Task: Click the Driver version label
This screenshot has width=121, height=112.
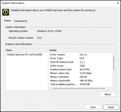Action: pos(58,55)
